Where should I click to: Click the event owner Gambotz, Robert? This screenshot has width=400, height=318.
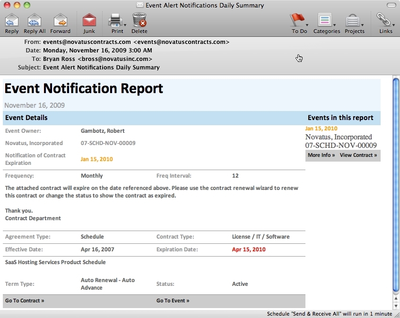click(103, 131)
